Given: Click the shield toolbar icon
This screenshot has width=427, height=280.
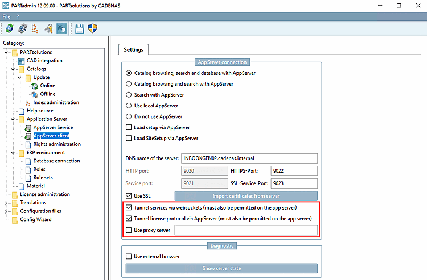Looking at the screenshot, I should (x=93, y=28).
